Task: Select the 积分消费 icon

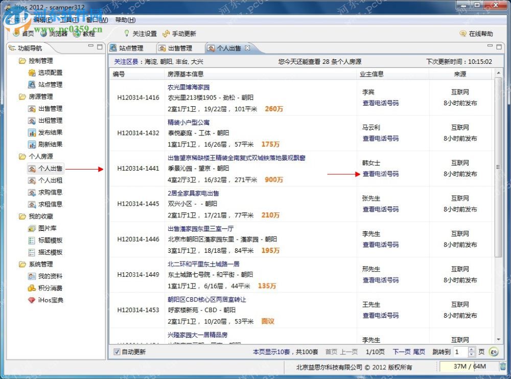Action: coord(32,287)
